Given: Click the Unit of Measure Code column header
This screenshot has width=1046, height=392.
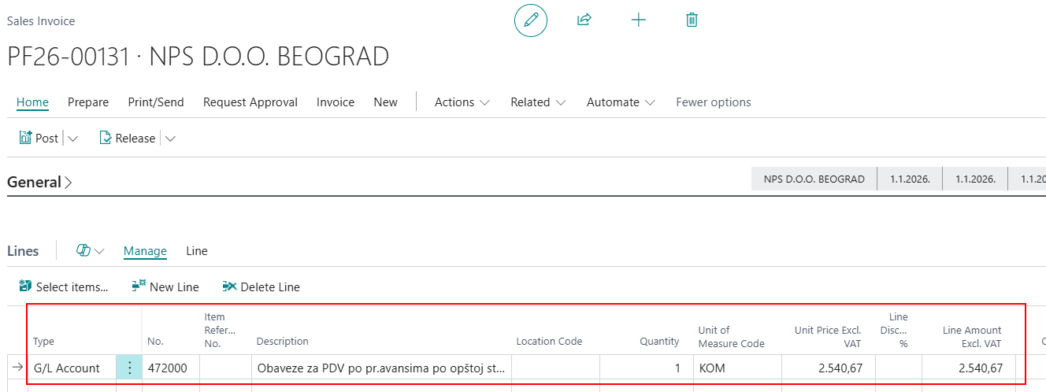Looking at the screenshot, I should 732,336.
